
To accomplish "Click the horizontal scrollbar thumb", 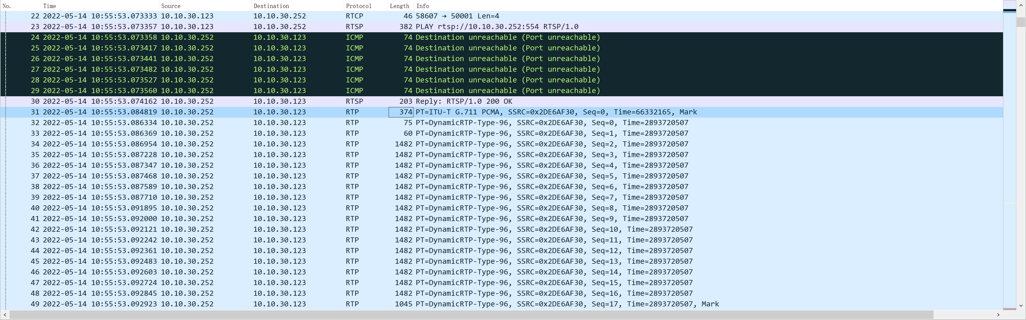I will click(x=471, y=315).
